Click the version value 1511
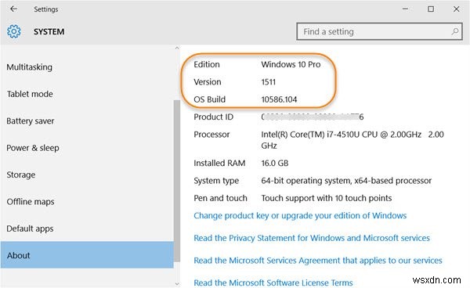Viewport: 470px width, 288px height. coord(268,82)
